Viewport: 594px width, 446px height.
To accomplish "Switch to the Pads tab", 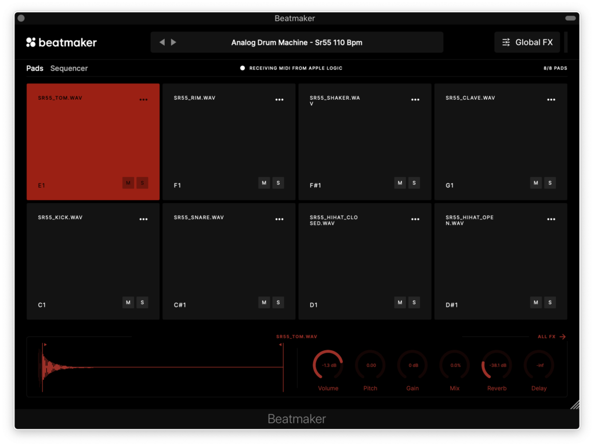I will click(34, 68).
